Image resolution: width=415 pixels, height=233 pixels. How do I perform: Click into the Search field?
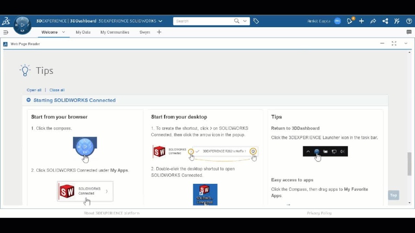point(203,21)
